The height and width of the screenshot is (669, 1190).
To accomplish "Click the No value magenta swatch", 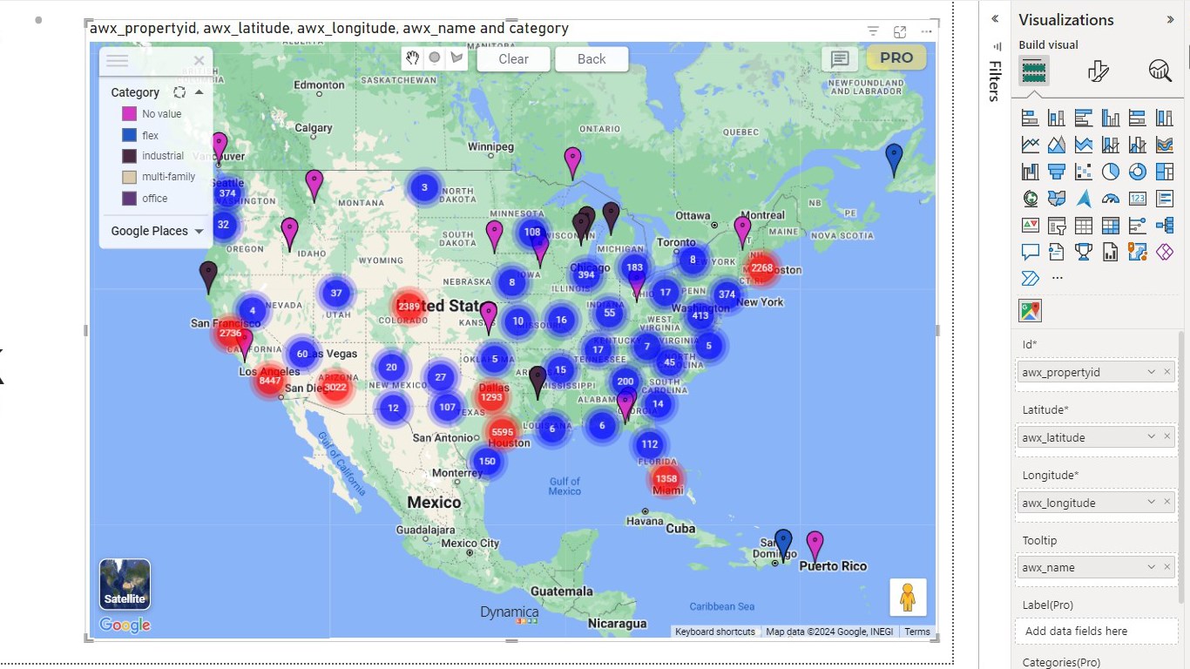I will point(129,114).
